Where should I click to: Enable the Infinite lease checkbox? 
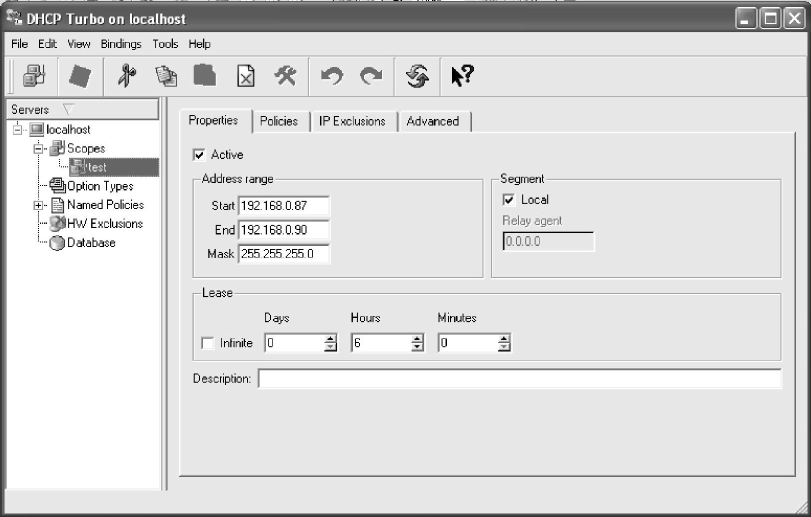point(207,343)
